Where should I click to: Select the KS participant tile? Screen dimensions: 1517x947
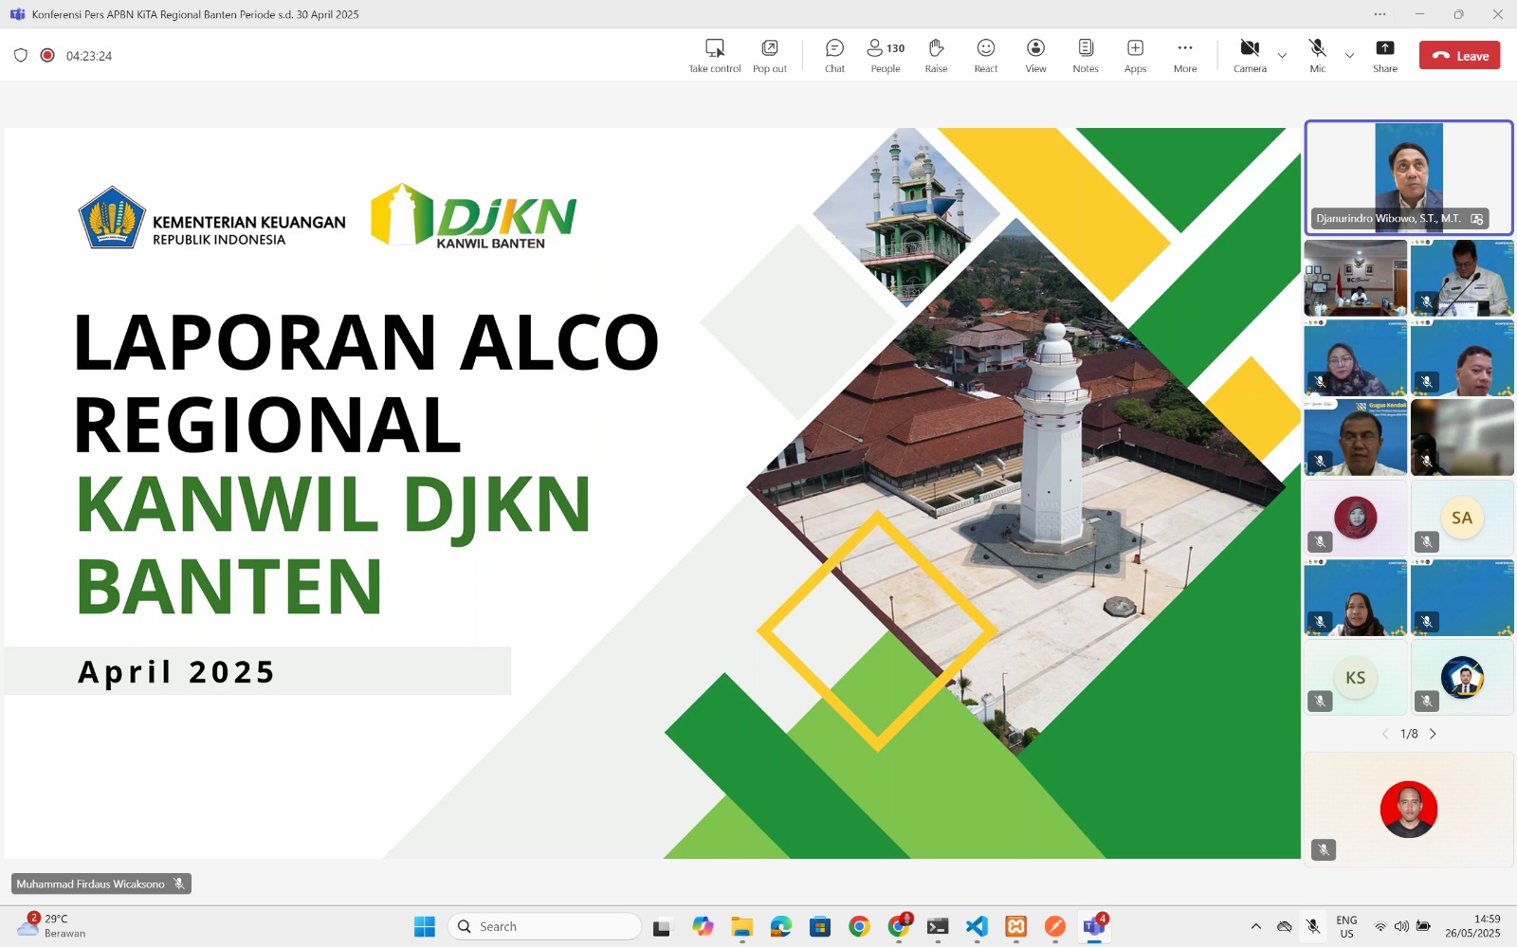[1355, 677]
